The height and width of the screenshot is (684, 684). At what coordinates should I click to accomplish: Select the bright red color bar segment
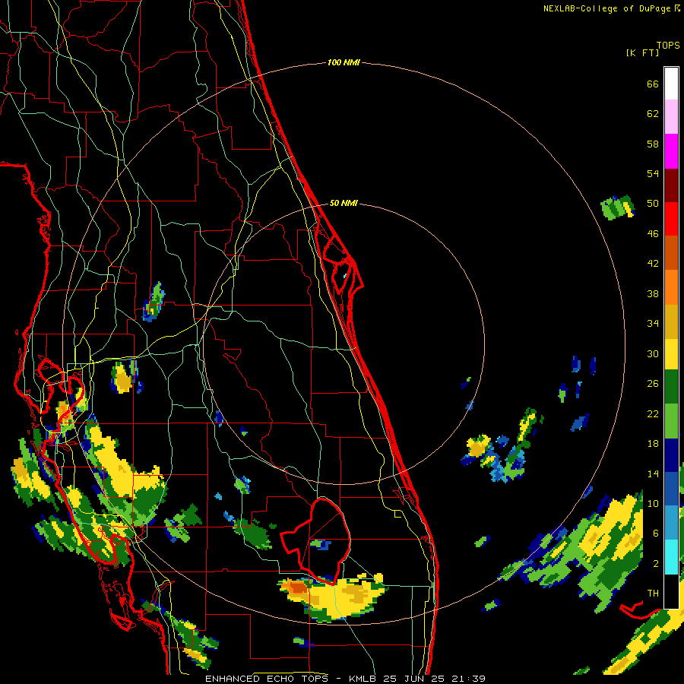click(671, 219)
